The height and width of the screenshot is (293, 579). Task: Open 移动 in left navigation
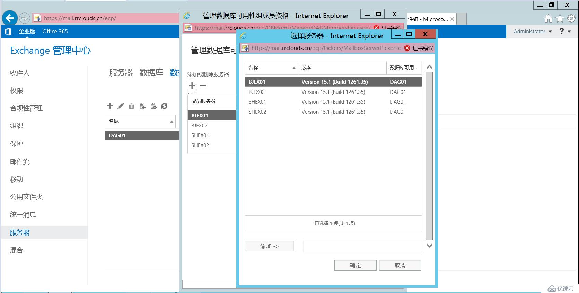[x=16, y=179]
